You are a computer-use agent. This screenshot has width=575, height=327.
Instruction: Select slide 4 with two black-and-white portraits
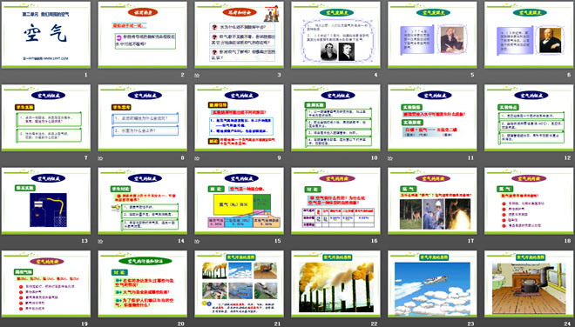(x=335, y=35)
